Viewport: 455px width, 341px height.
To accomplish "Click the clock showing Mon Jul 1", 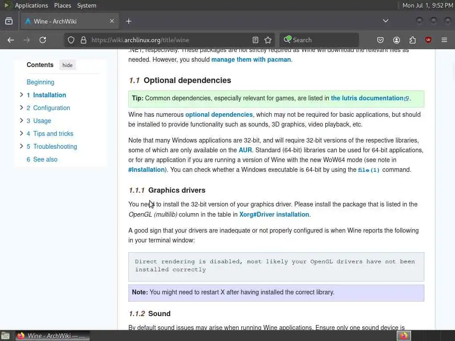I will point(427,5).
